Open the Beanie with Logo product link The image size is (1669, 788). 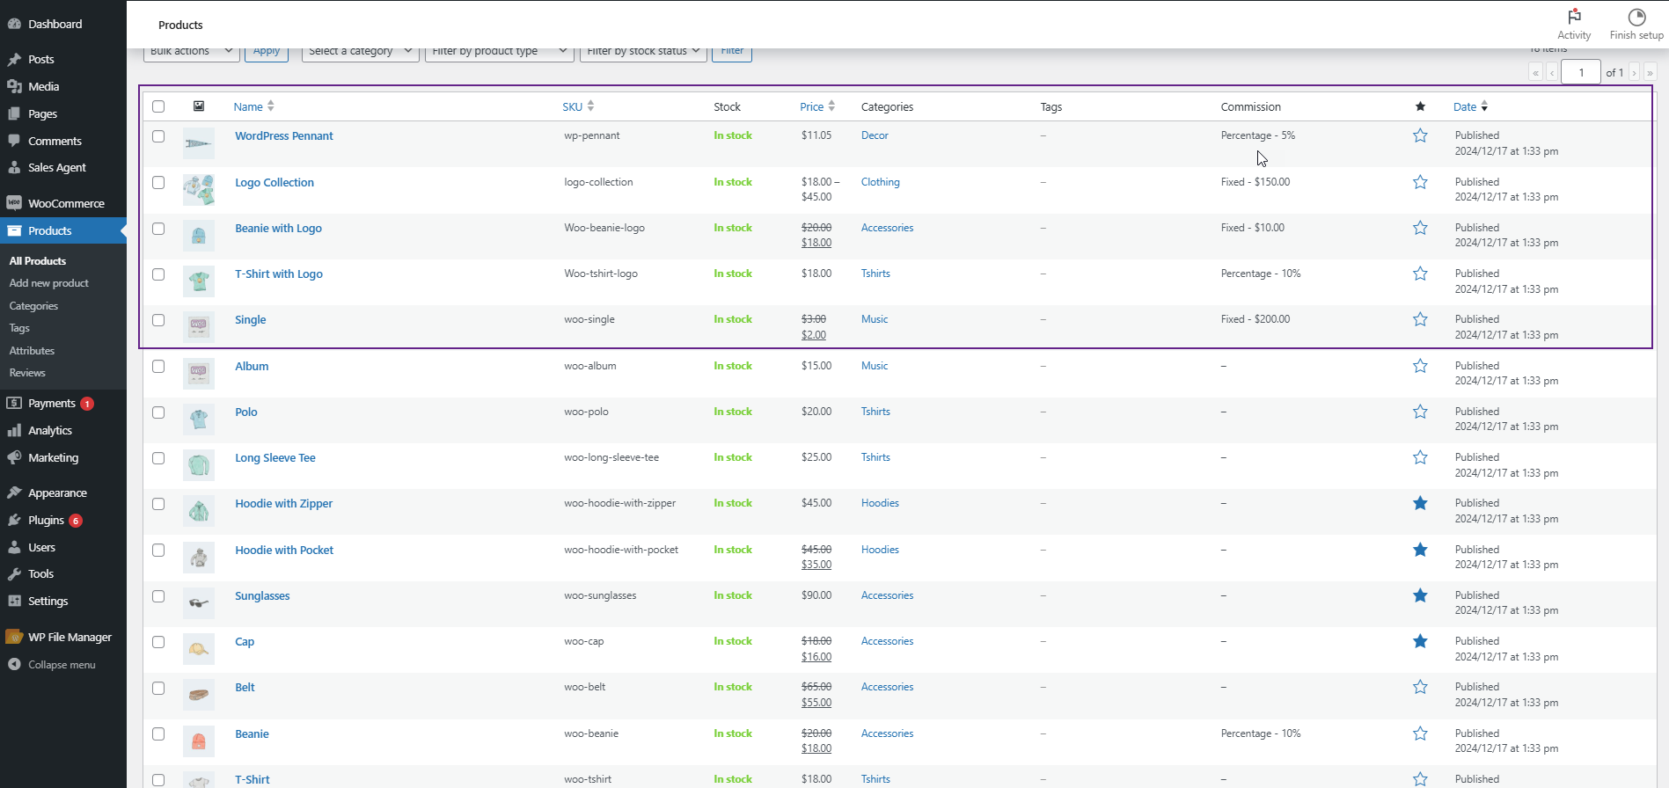[x=278, y=229]
